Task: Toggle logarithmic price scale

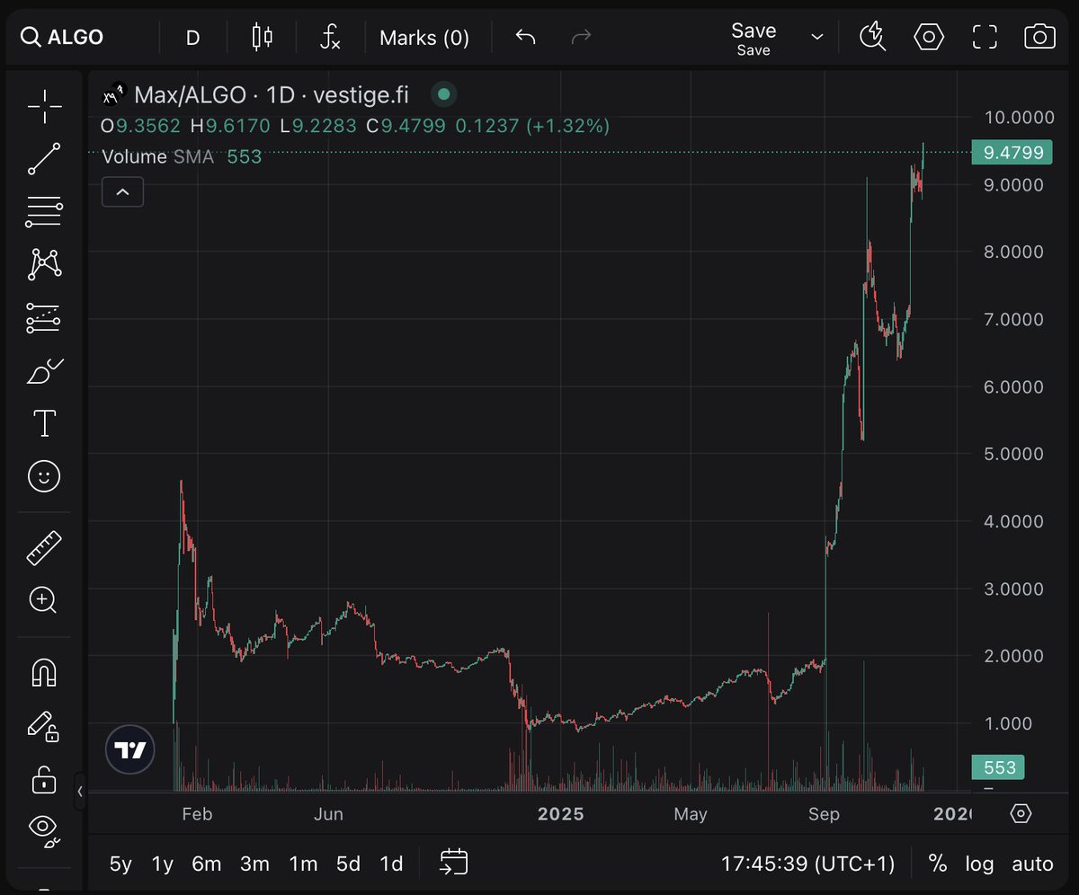Action: (979, 863)
